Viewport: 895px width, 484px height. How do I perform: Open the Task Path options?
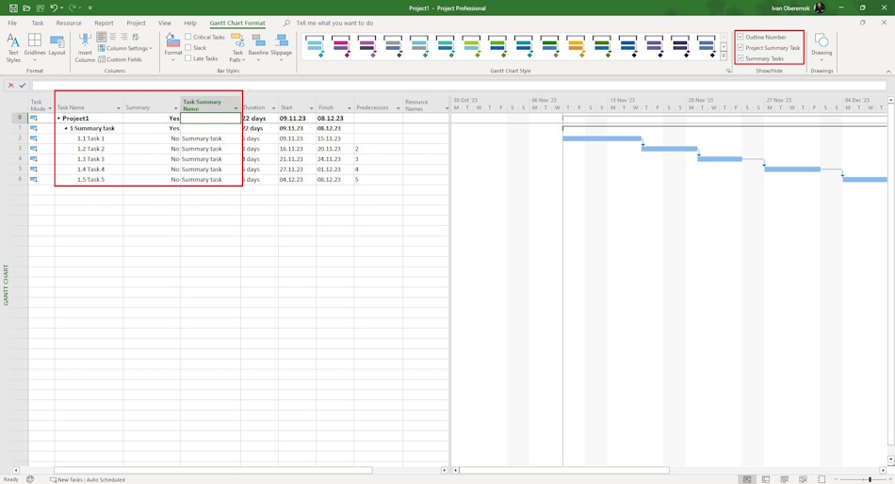click(x=237, y=48)
